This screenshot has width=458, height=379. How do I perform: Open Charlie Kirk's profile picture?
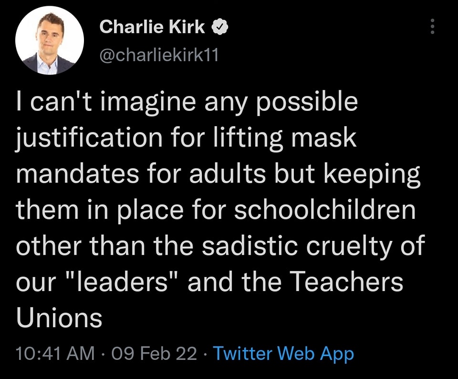(50, 40)
